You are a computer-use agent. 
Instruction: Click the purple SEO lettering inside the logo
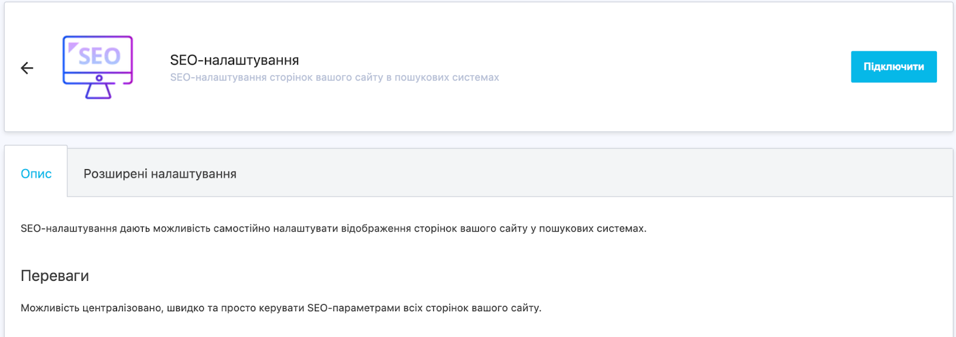[x=99, y=56]
